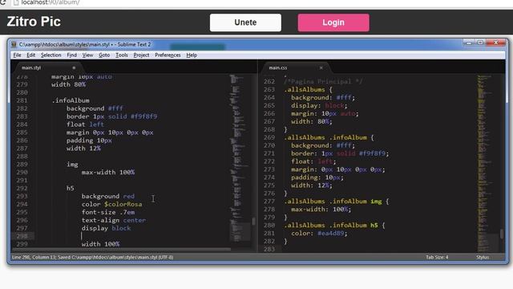Open the Selection menu
513x289 pixels.
(50, 55)
